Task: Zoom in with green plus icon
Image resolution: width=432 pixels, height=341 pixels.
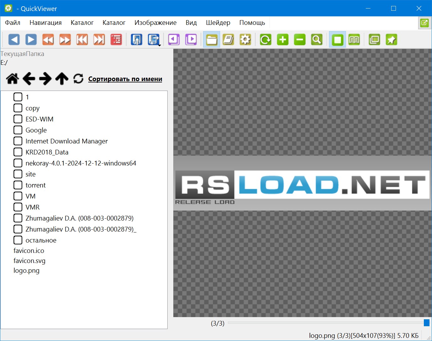Action: pos(283,40)
